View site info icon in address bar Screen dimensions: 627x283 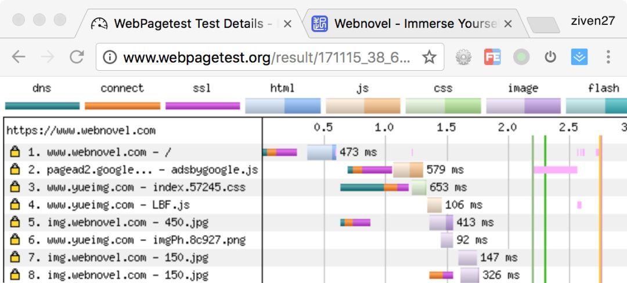point(110,57)
